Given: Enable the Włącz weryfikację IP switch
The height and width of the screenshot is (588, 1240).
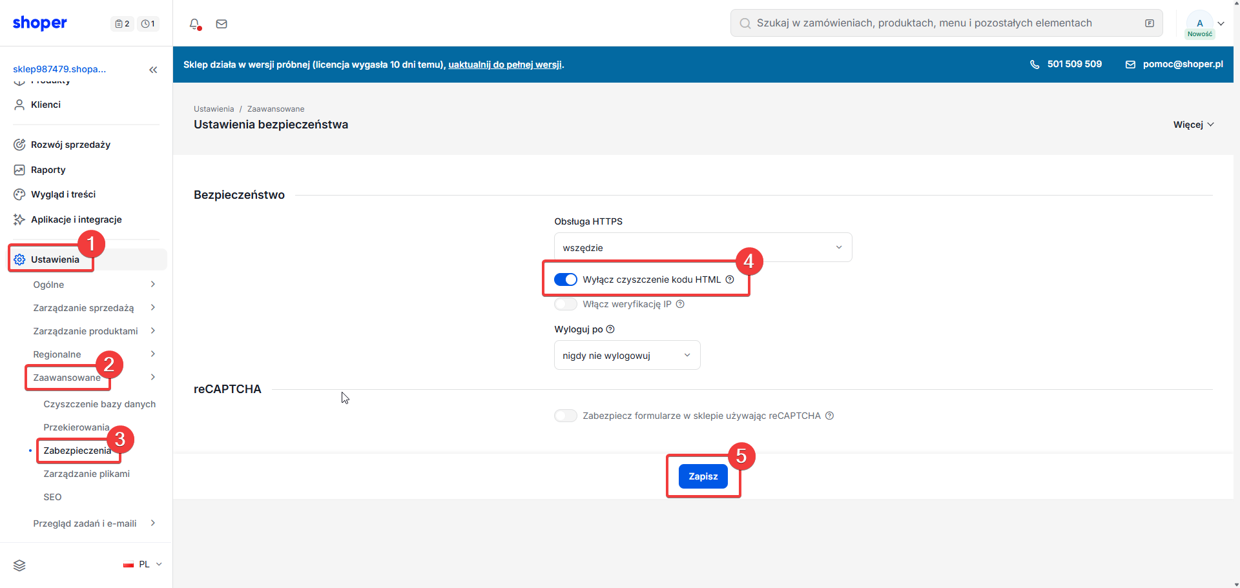Looking at the screenshot, I should click(566, 304).
